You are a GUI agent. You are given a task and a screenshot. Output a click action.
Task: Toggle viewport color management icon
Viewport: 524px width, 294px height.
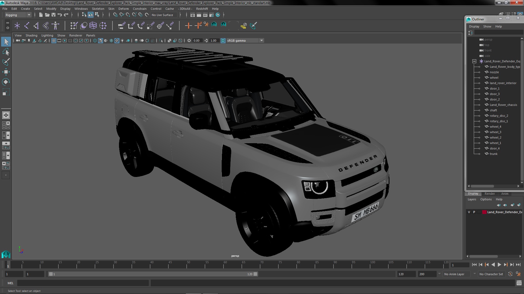(x=223, y=41)
